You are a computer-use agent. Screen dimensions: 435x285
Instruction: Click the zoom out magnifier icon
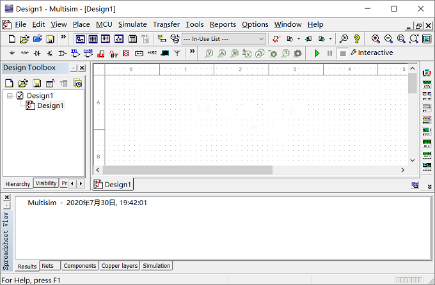coord(388,39)
